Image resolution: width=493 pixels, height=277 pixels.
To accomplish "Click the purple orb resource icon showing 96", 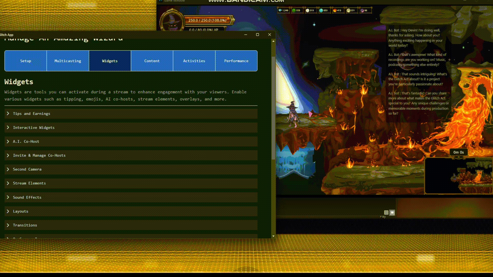I will [x=362, y=10].
